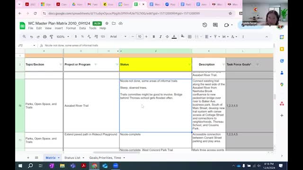Screen dimensions: 303x170
Task: Open the Status column filter dropdown
Action: pyautogui.click(x=189, y=64)
